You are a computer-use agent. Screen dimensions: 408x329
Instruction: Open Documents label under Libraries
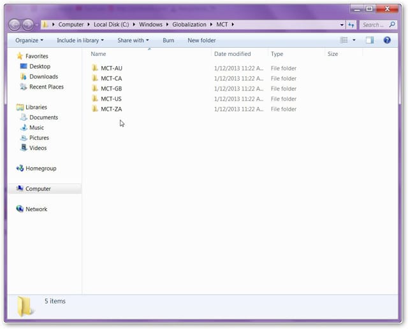coord(44,117)
